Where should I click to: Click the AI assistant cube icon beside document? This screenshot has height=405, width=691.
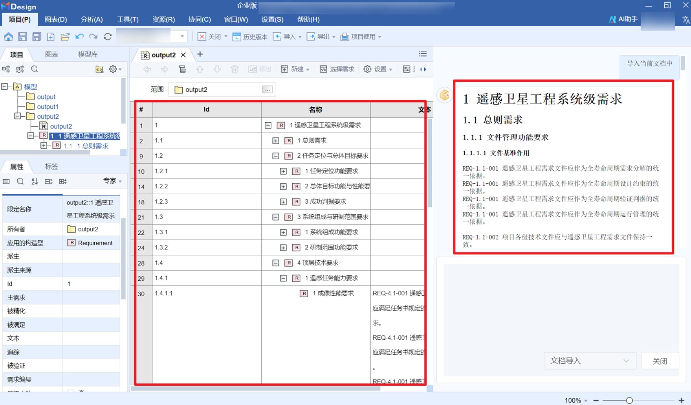tap(445, 95)
